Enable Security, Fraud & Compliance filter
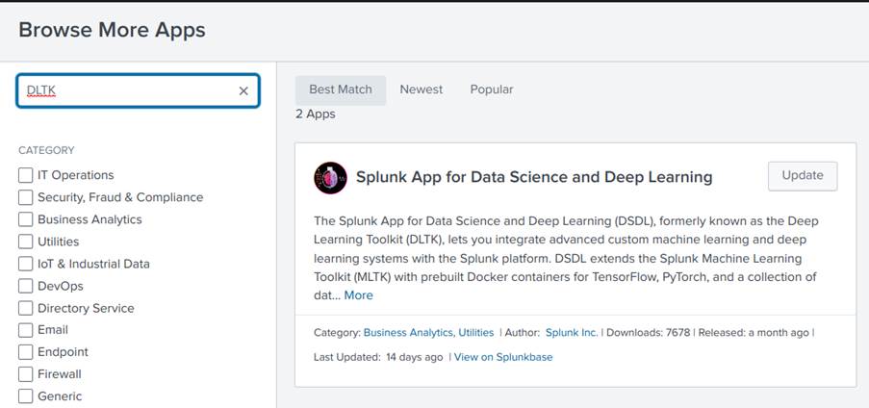Screen dimensions: 869x408 tap(26, 197)
